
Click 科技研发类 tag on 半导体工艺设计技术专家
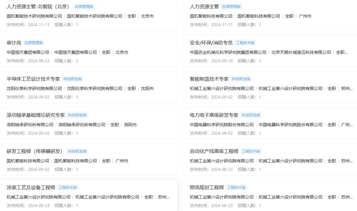pos(73,79)
